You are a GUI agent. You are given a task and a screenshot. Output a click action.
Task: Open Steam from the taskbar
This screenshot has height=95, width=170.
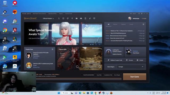103,93
